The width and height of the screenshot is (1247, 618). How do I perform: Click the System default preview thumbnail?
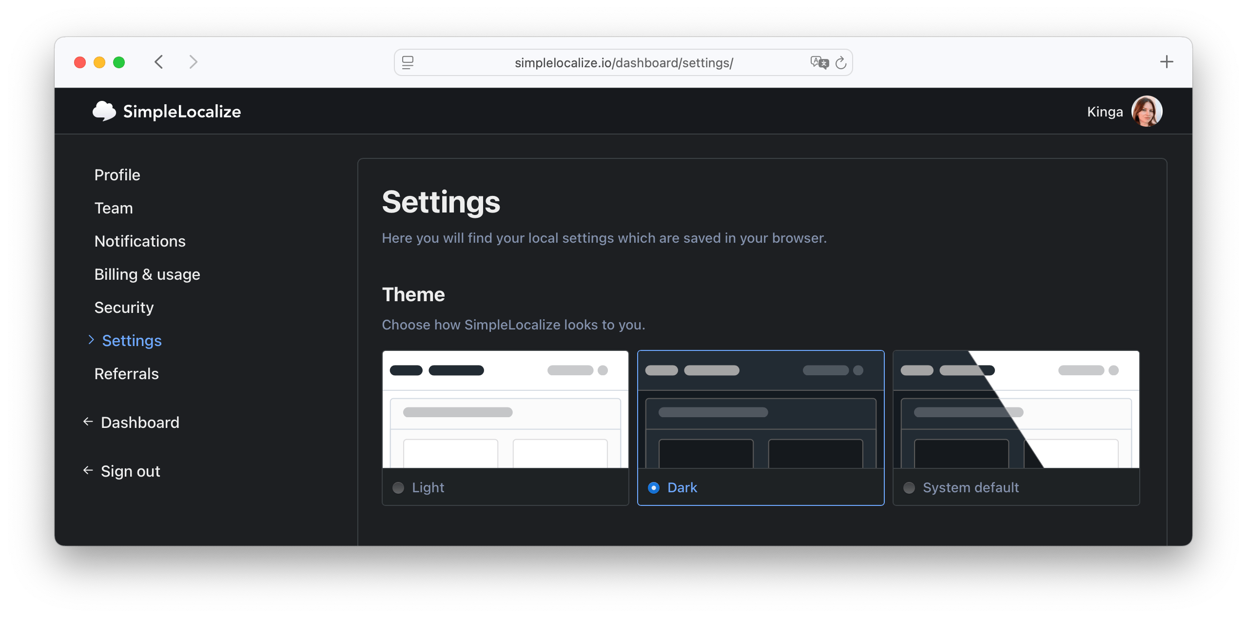click(1016, 409)
